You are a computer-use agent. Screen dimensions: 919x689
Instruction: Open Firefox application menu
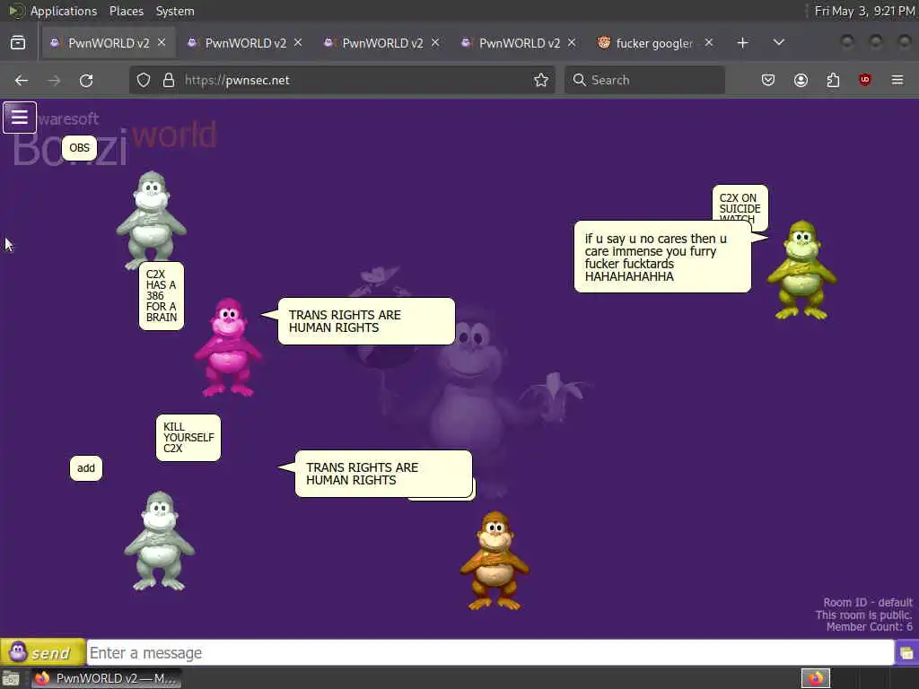coord(897,80)
